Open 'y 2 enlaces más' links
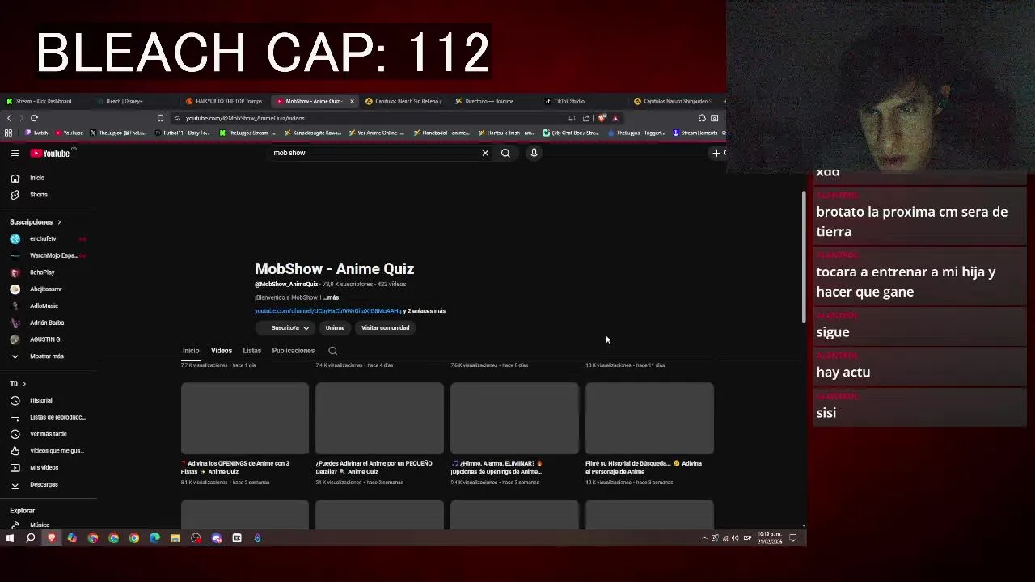 click(425, 311)
